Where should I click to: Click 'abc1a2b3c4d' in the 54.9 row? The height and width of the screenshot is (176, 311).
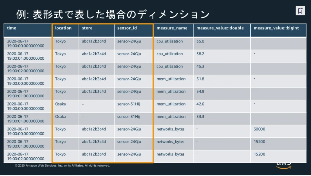click(x=94, y=91)
